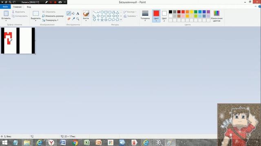The image size is (261, 146).
Task: Expand the shapes gallery more arrow
Action: [121, 20]
